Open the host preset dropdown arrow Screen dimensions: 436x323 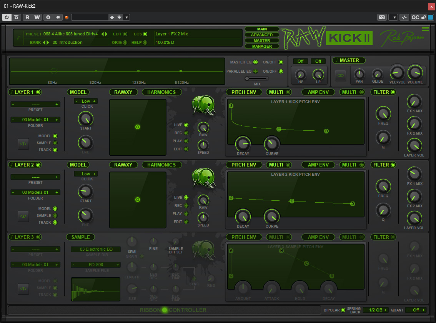pyautogui.click(x=126, y=17)
